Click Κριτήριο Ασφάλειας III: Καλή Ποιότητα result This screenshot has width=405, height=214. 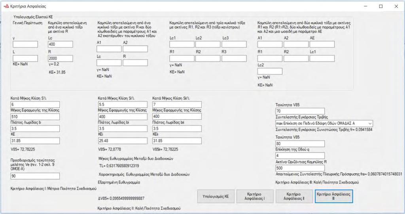(317, 182)
